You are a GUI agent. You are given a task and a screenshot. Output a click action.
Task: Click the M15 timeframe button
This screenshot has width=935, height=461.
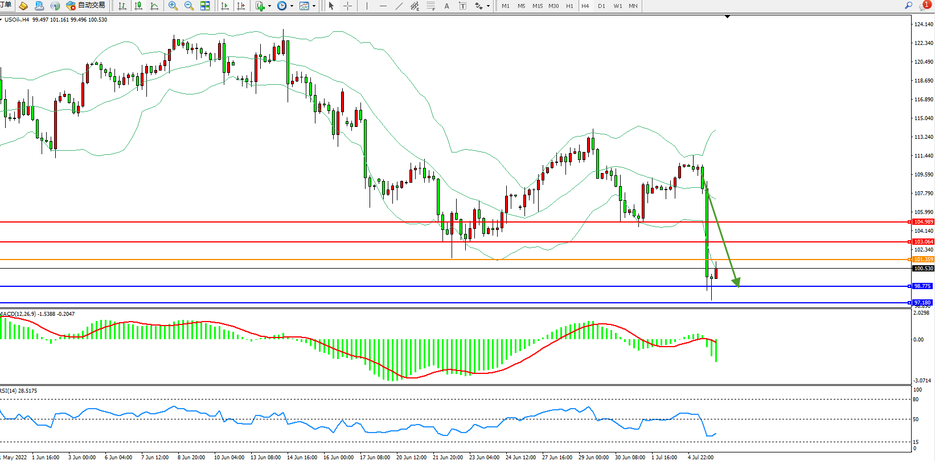(x=538, y=6)
